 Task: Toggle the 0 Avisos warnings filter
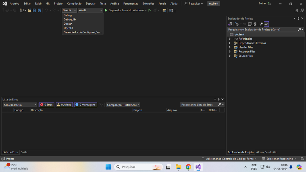[x=64, y=105]
